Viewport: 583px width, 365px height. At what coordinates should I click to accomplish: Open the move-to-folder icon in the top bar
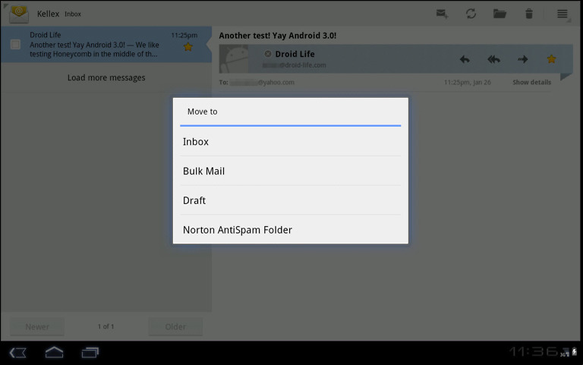pos(499,14)
